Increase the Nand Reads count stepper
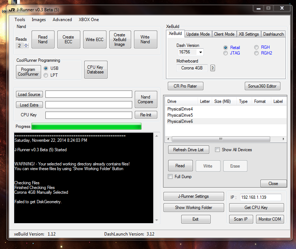 [26, 44]
